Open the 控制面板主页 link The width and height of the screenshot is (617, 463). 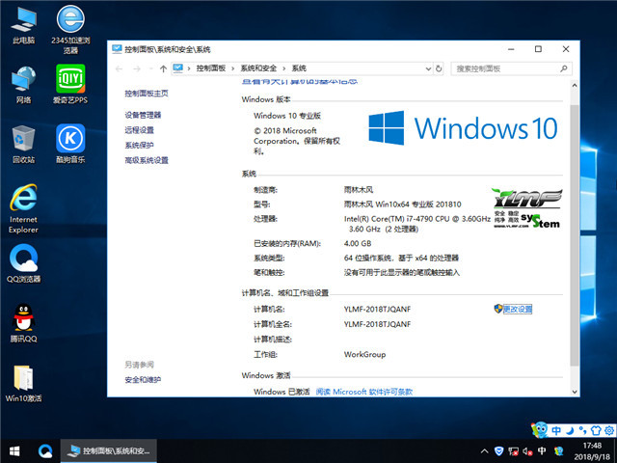click(x=147, y=94)
